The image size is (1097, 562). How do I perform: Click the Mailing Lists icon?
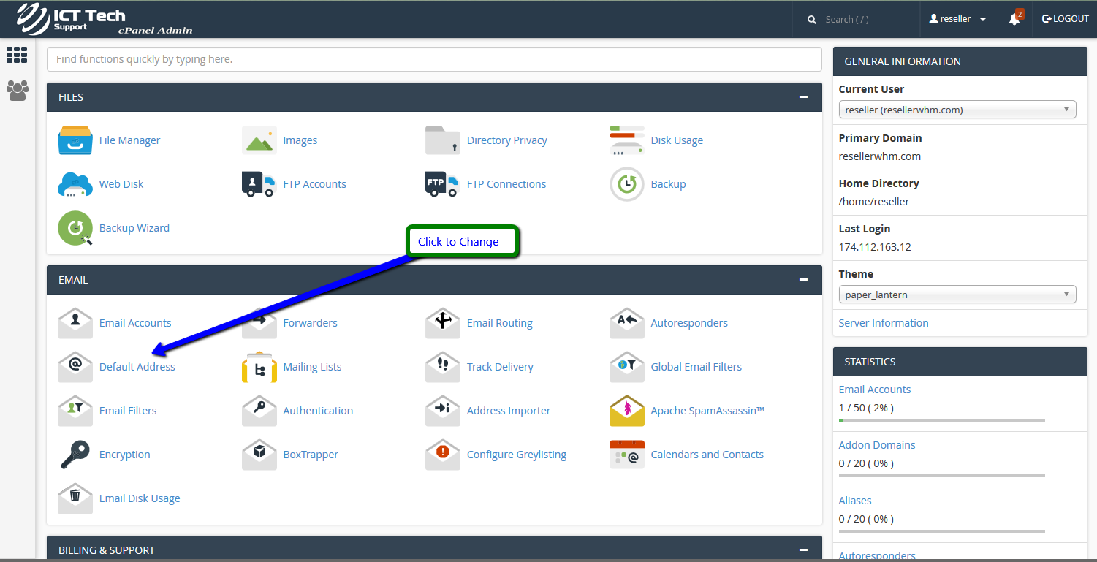pyautogui.click(x=259, y=367)
